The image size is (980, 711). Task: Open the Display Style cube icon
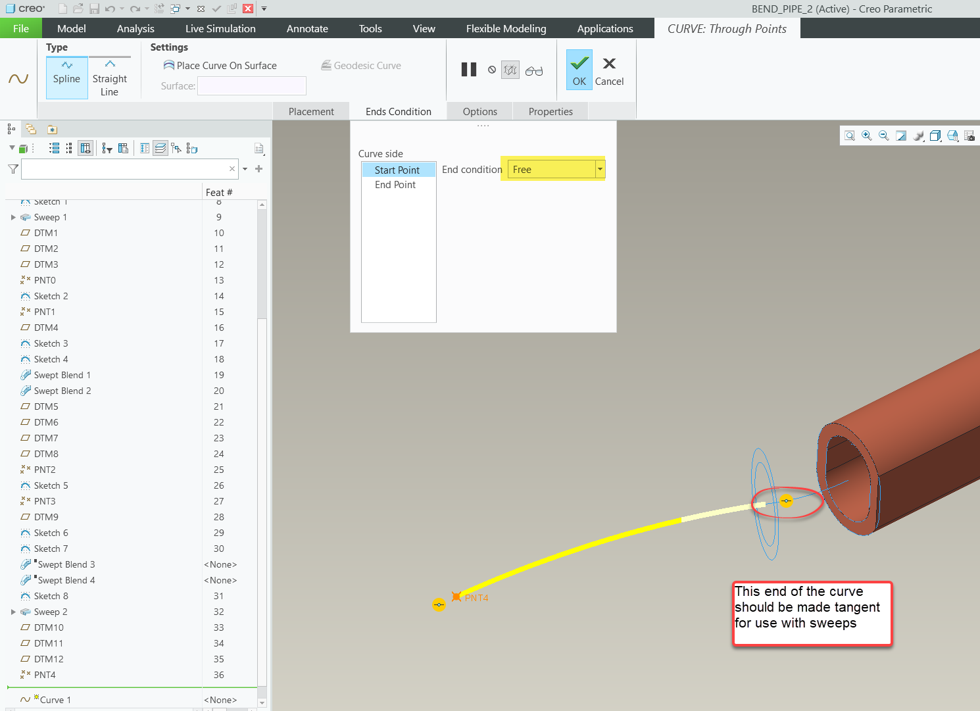click(935, 135)
